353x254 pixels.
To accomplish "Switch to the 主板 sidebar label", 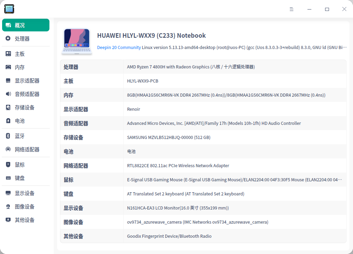I will pyautogui.click(x=19, y=54).
